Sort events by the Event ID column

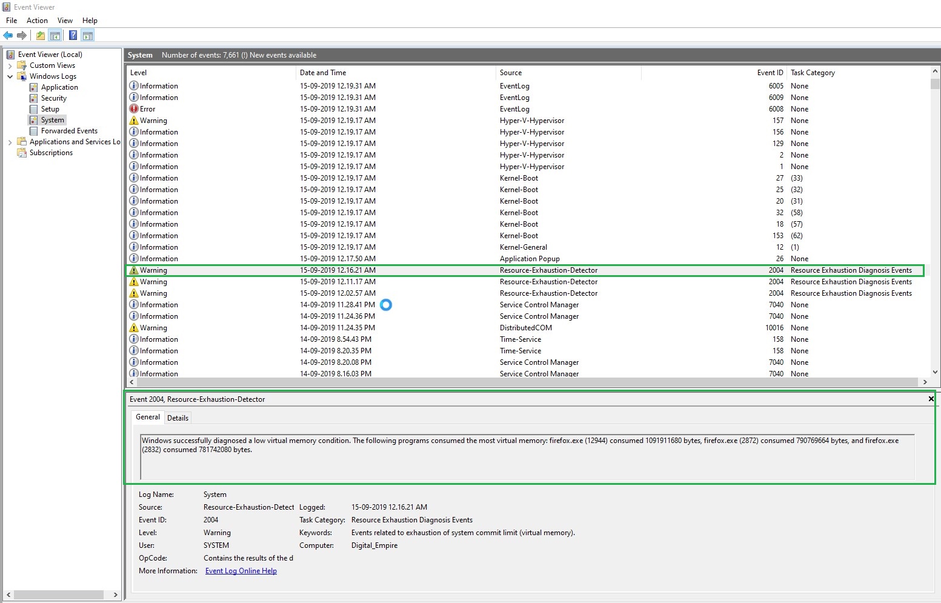tap(770, 73)
